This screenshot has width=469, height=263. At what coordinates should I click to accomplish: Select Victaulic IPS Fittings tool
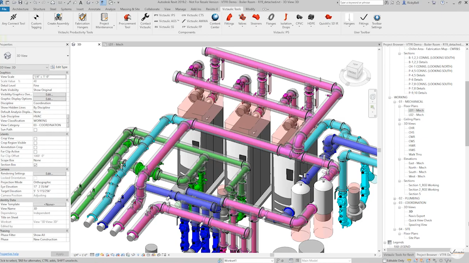click(x=229, y=20)
